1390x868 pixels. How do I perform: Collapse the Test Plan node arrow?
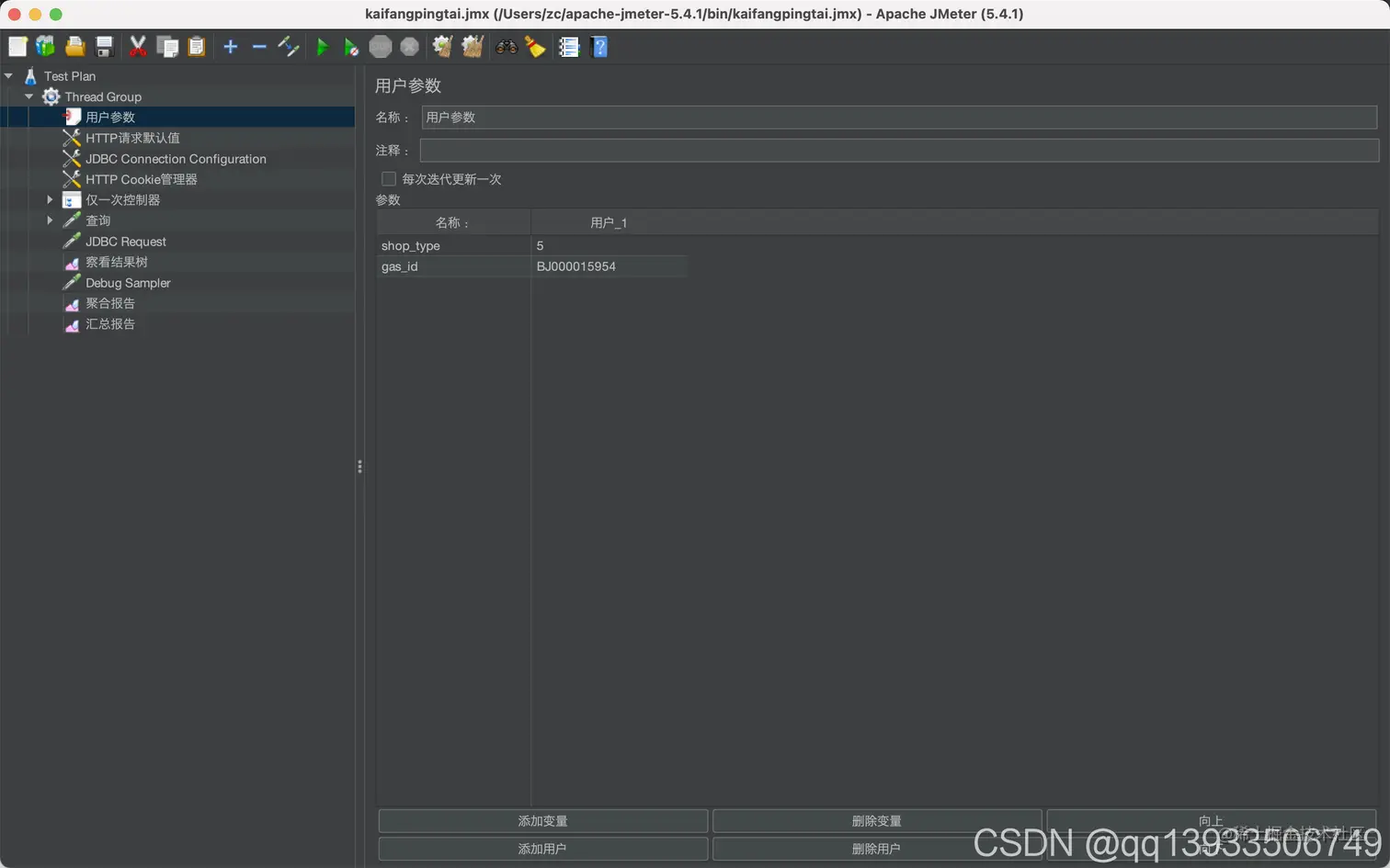(8, 76)
